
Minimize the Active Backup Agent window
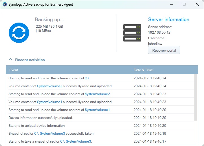pyautogui.click(x=171, y=4)
